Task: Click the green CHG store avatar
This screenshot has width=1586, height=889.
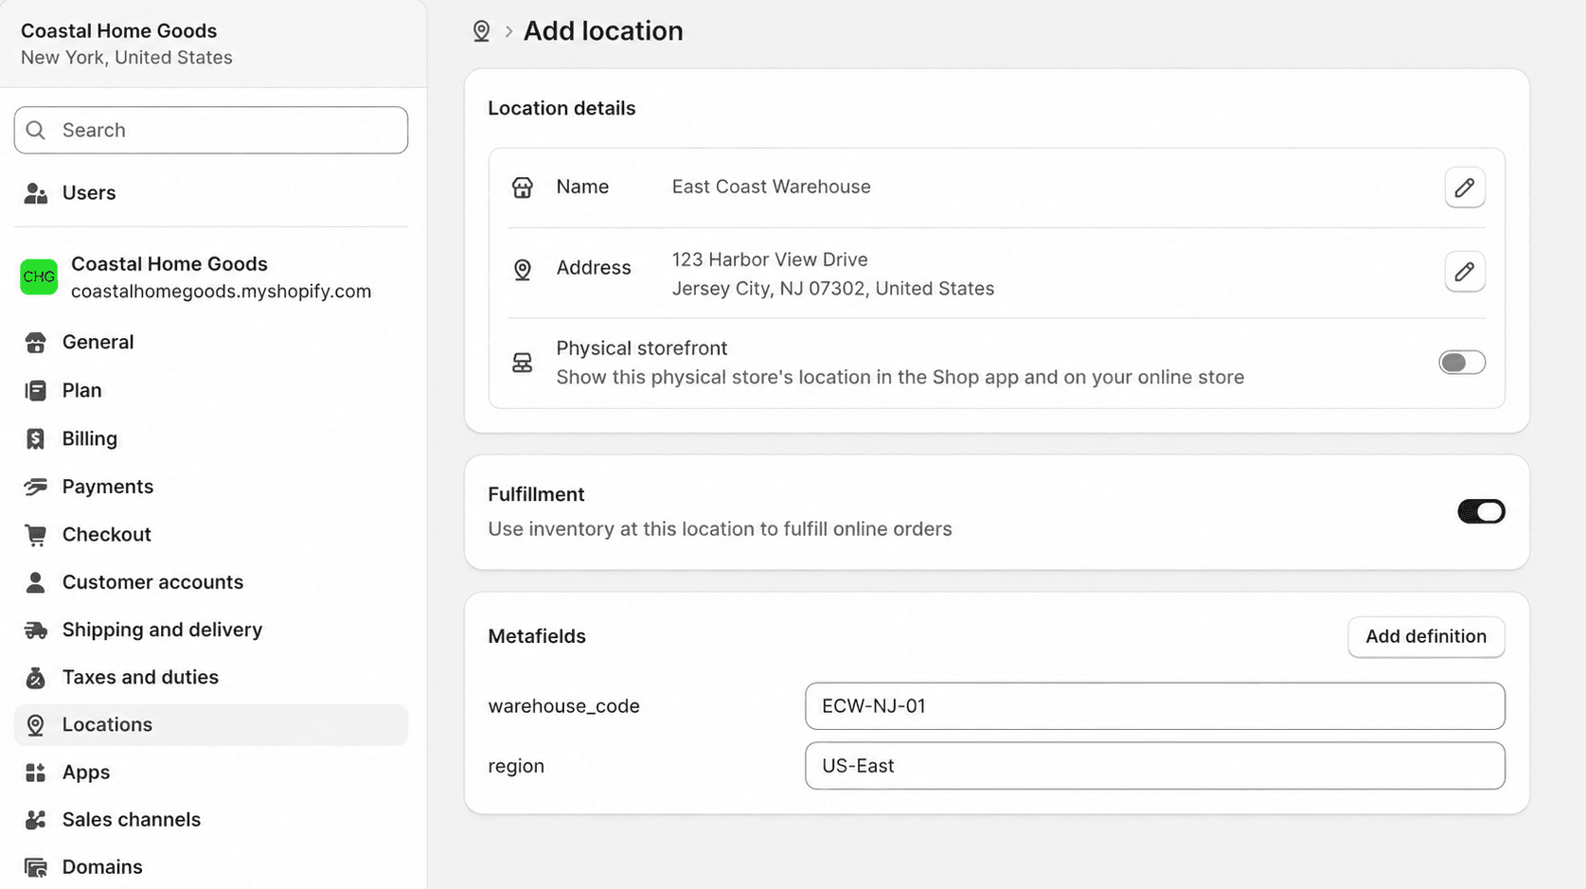Action: pyautogui.click(x=39, y=276)
